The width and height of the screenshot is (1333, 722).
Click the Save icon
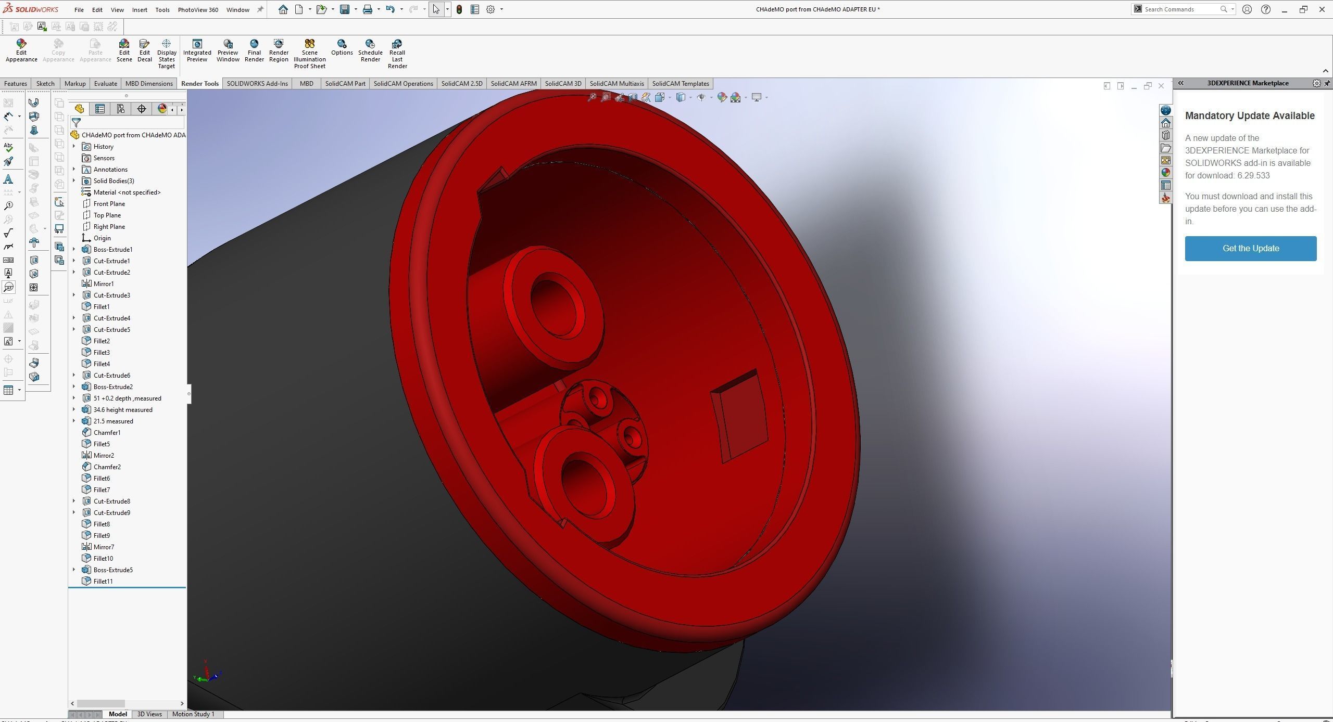345,9
